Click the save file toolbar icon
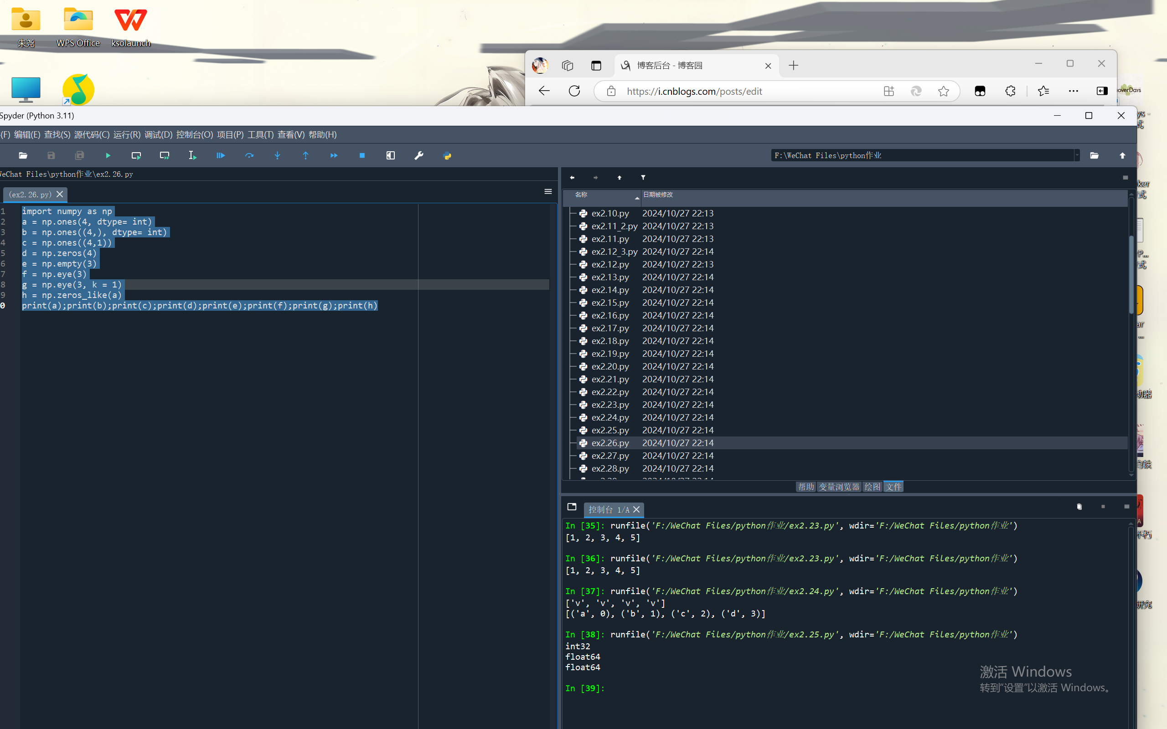 click(x=51, y=155)
